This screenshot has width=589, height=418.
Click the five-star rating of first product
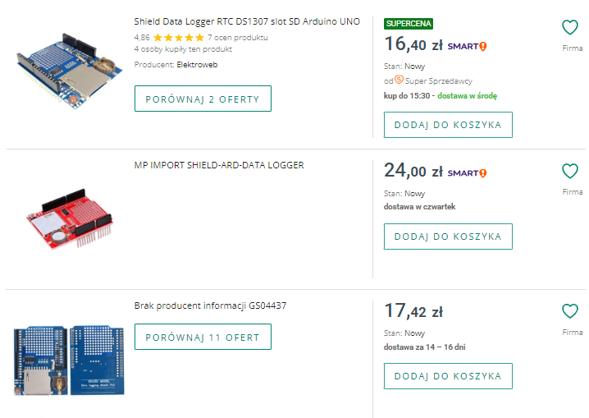click(x=178, y=38)
